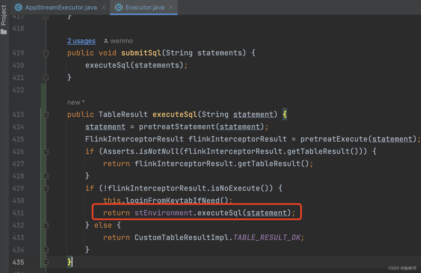Click the folder icon under Project label

4,32
